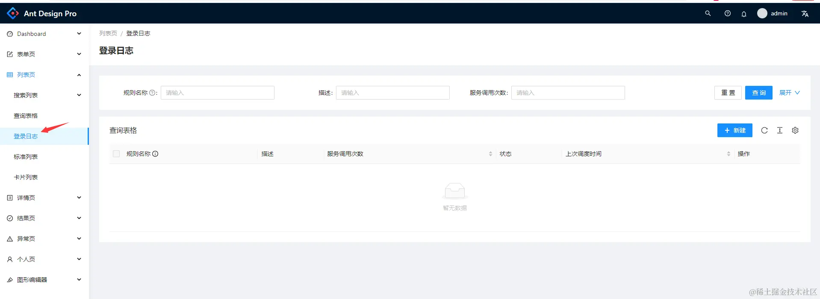The image size is (820, 299).
Task: Sort by 服务调用次数 column sorter
Action: [490, 154]
